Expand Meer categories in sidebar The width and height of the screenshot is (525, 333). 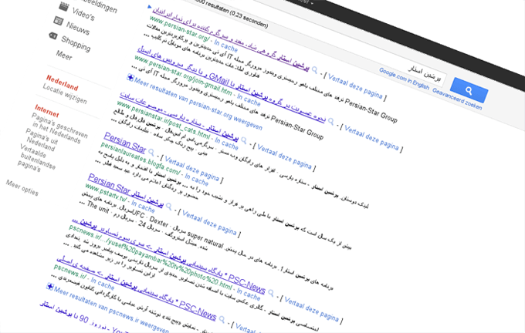pyautogui.click(x=64, y=55)
